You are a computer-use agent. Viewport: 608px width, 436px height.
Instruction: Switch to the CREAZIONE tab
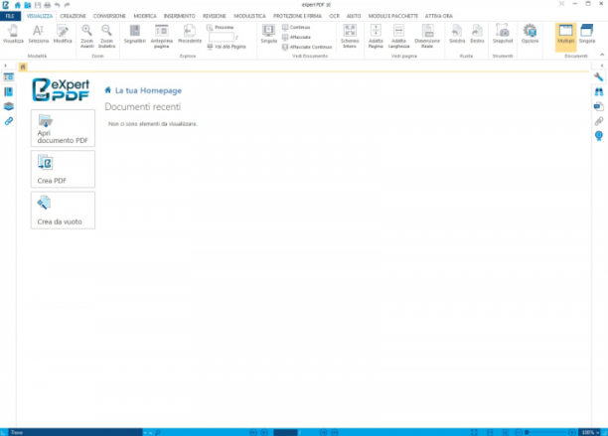pyautogui.click(x=73, y=16)
